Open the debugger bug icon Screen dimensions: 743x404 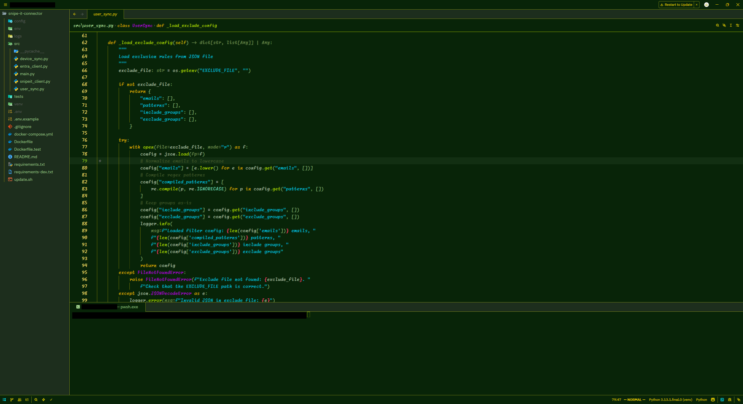click(x=730, y=400)
